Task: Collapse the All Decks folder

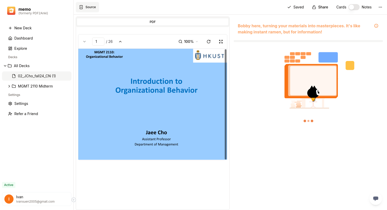Action: point(5,66)
